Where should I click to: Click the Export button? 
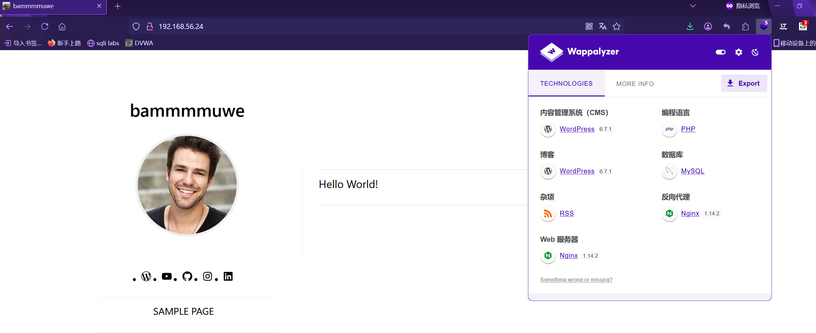click(x=744, y=83)
